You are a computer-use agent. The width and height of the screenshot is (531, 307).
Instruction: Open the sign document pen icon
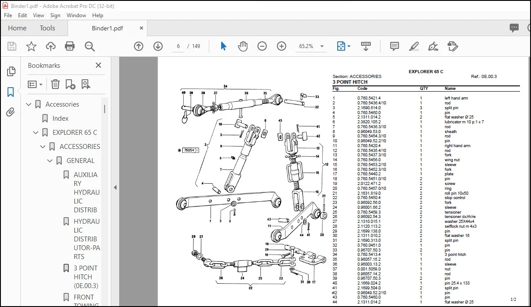pos(433,46)
